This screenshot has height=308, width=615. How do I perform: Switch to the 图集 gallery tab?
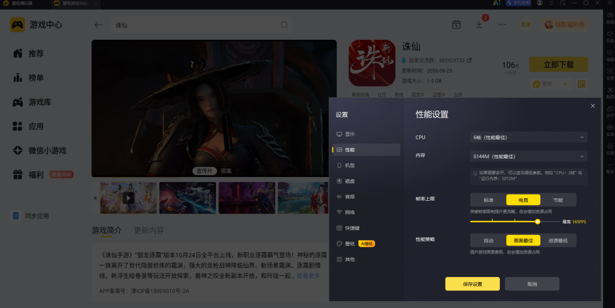(226, 171)
